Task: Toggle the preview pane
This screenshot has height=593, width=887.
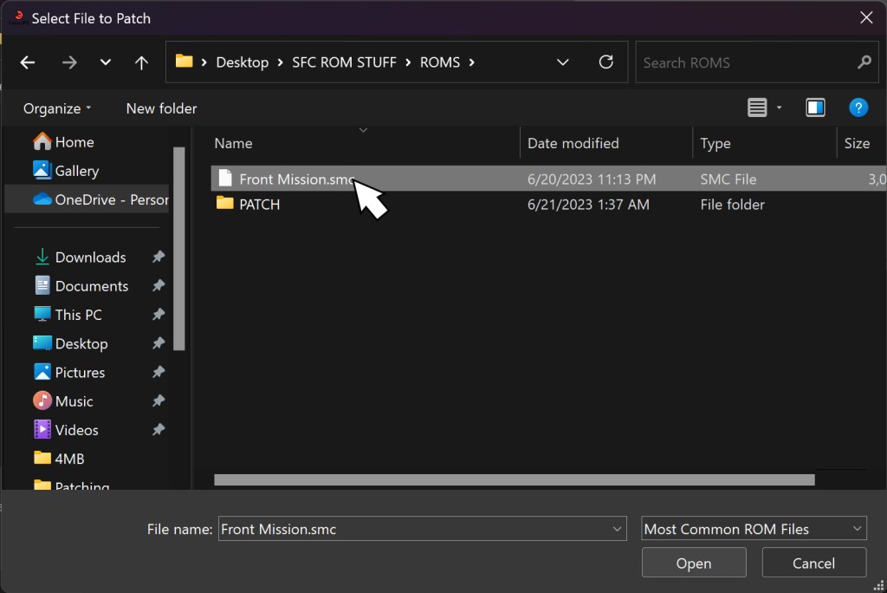Action: click(x=815, y=108)
